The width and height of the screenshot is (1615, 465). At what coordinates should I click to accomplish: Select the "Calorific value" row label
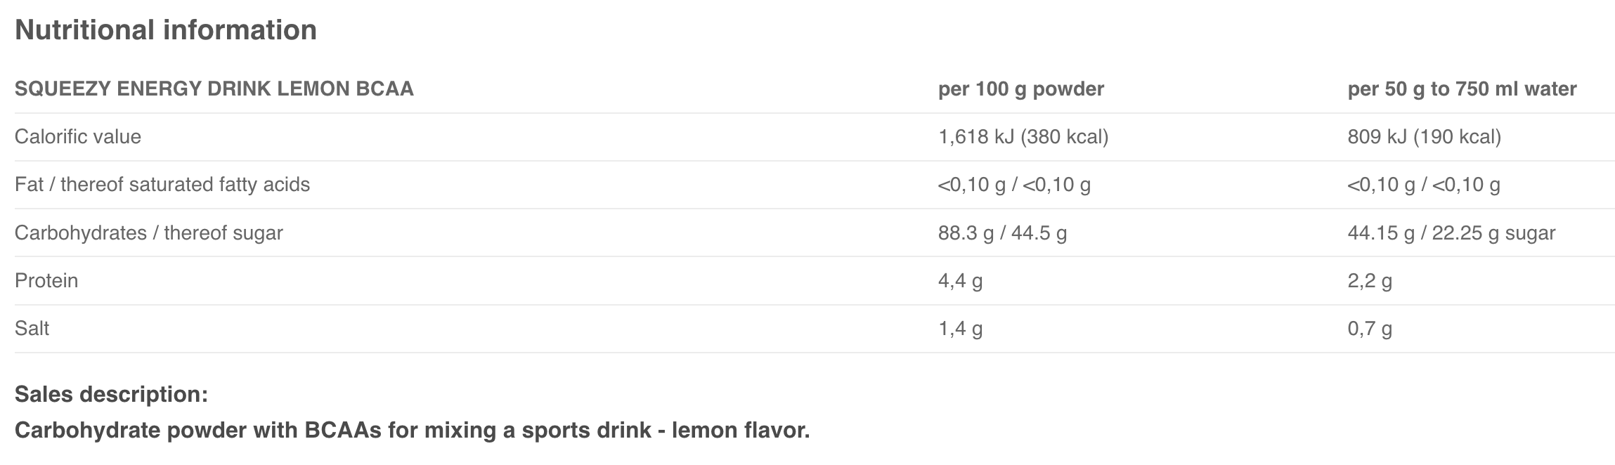78,136
